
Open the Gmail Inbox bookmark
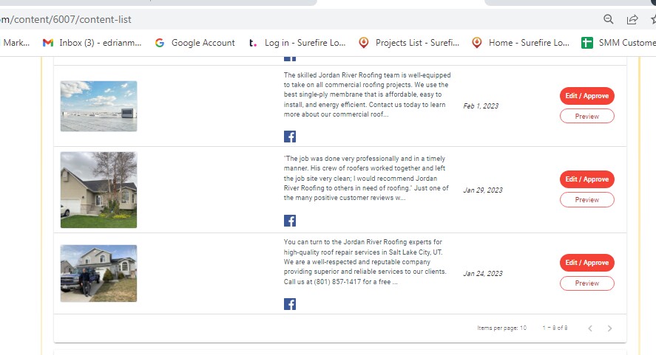tap(92, 43)
